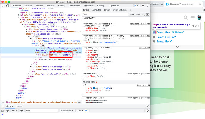Open the flexbox editor icon beside inline-flex
205x119 pixels.
pyautogui.click(x=110, y=57)
